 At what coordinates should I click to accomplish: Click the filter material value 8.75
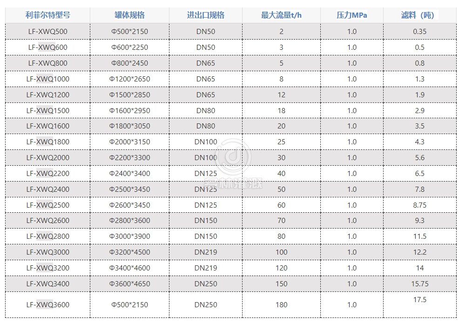coord(419,205)
